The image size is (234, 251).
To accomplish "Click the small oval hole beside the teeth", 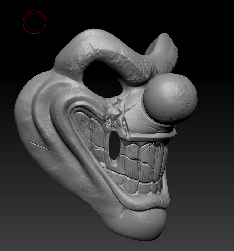I will 114,145.
